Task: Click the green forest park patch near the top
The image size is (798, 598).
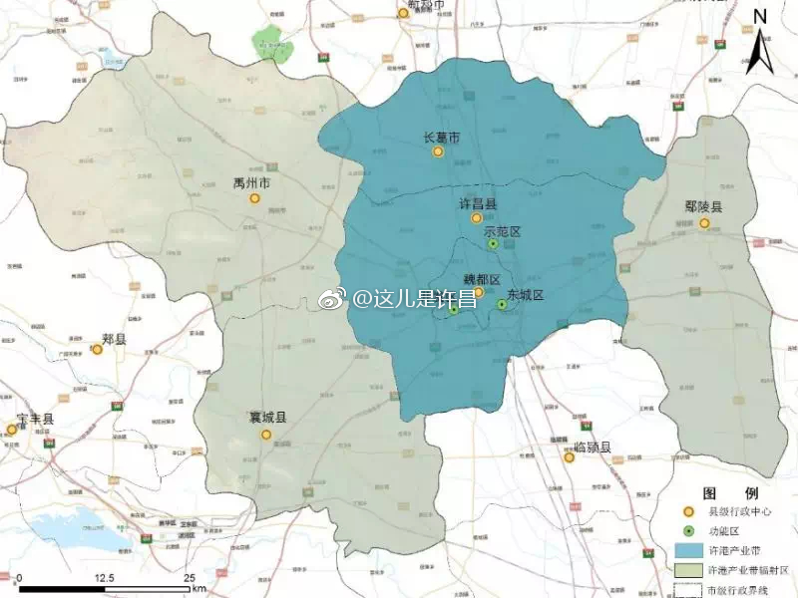Action: coord(273,42)
